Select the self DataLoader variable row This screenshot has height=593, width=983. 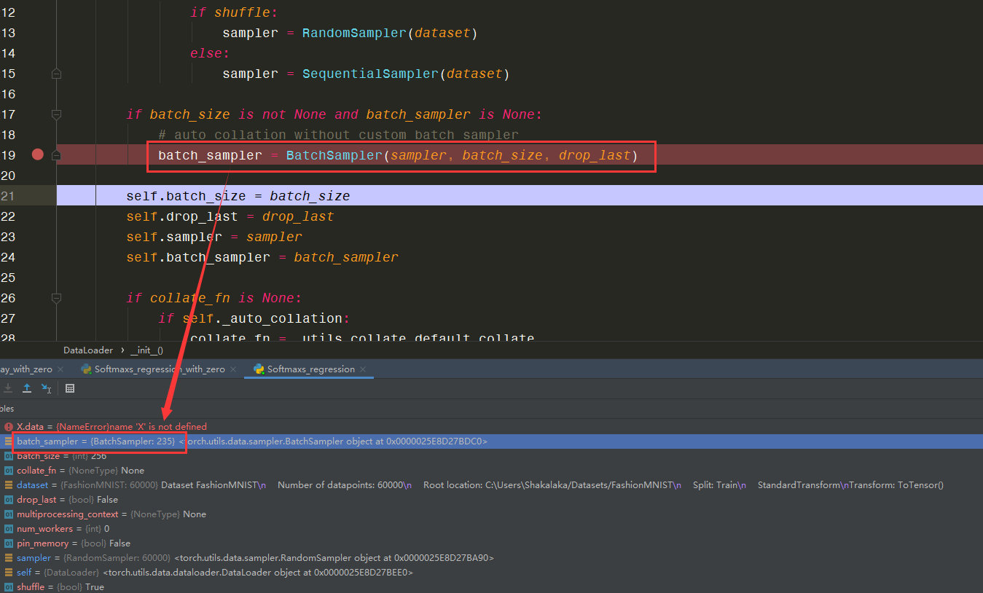491,573
